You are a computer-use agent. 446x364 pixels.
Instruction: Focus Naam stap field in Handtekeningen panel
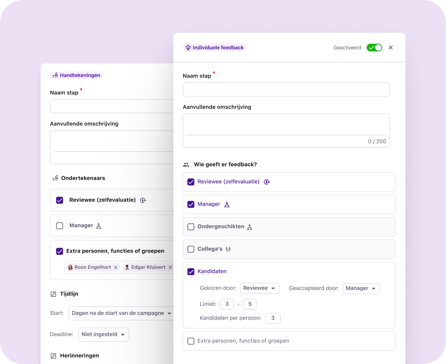click(x=112, y=106)
